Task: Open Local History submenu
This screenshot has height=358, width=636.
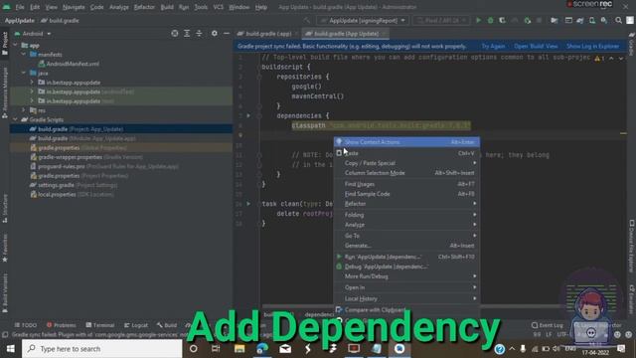Action: tap(406, 298)
